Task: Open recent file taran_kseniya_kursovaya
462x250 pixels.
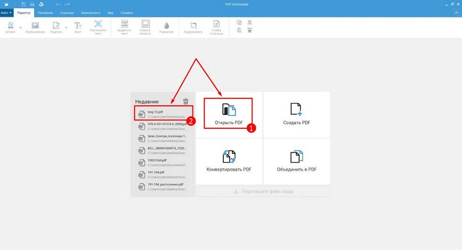Action: tap(164, 138)
